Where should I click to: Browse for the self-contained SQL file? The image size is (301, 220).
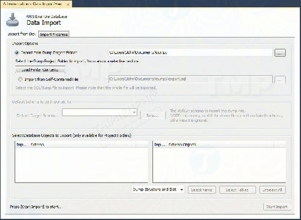click(280, 79)
